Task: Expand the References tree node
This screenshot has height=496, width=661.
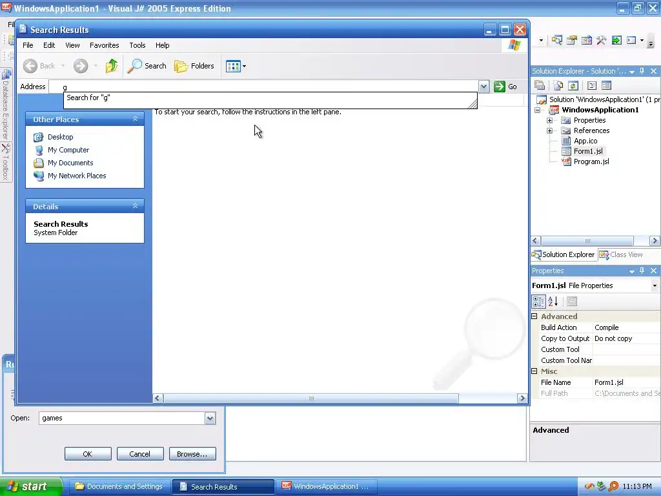Action: (550, 130)
